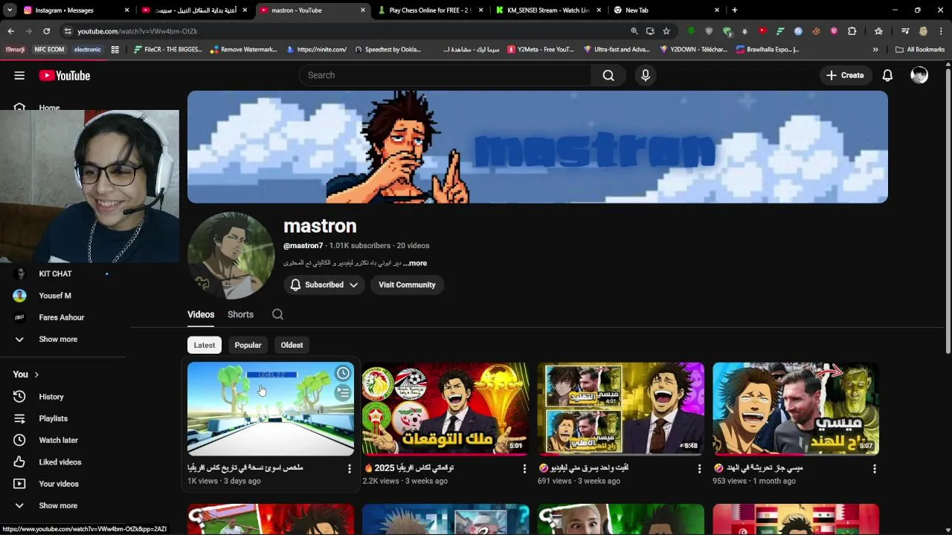
Task: Expand channel description with more
Action: pyautogui.click(x=416, y=263)
